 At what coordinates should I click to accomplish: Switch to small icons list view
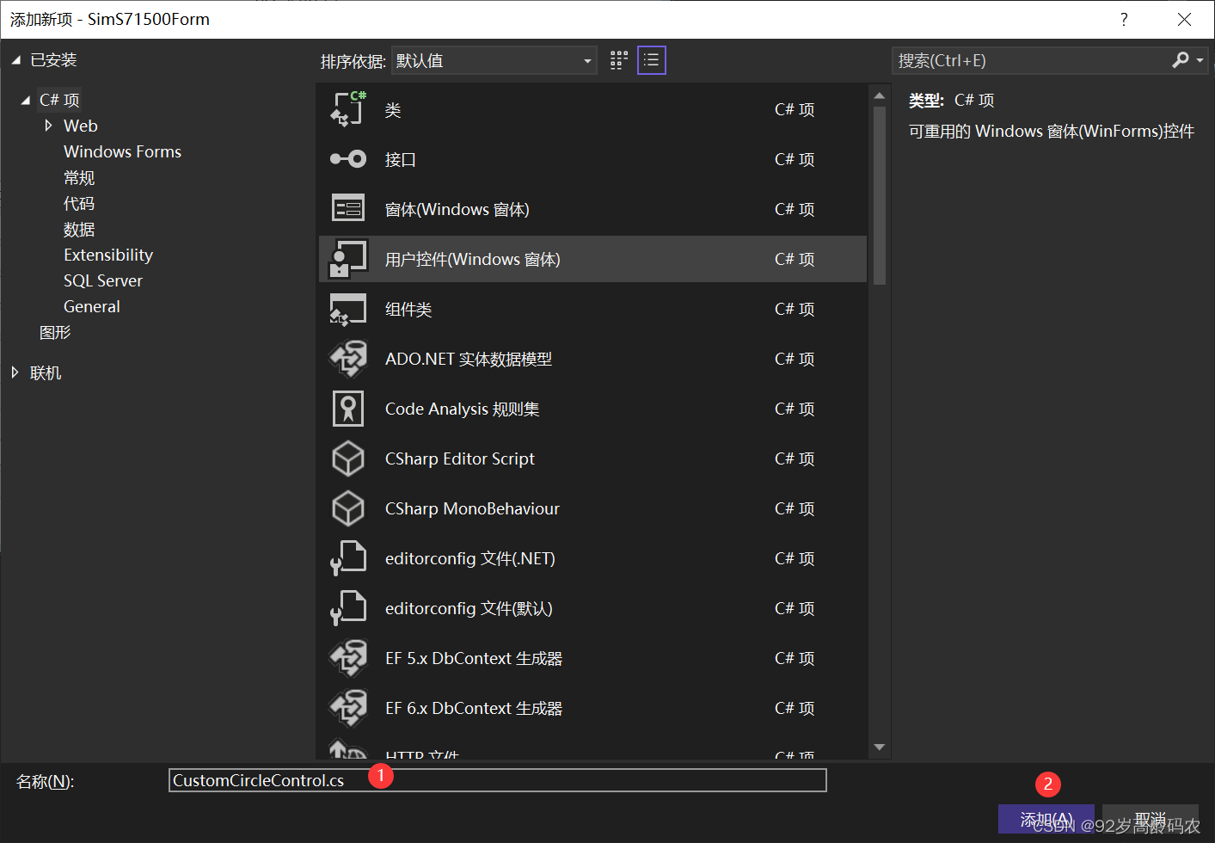[x=652, y=60]
